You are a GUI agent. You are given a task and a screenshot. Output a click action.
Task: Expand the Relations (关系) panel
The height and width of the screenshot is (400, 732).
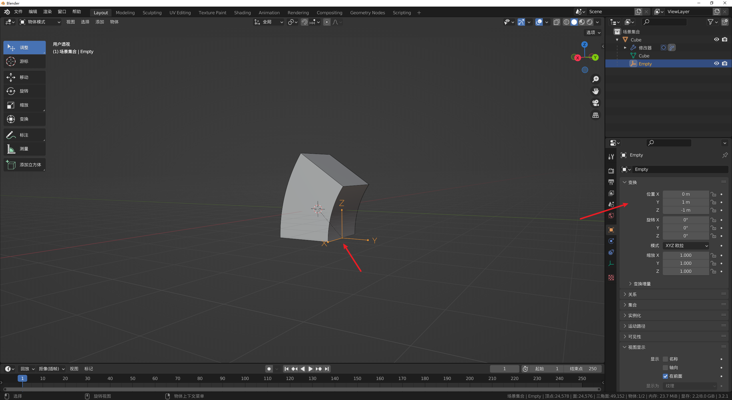click(x=632, y=294)
